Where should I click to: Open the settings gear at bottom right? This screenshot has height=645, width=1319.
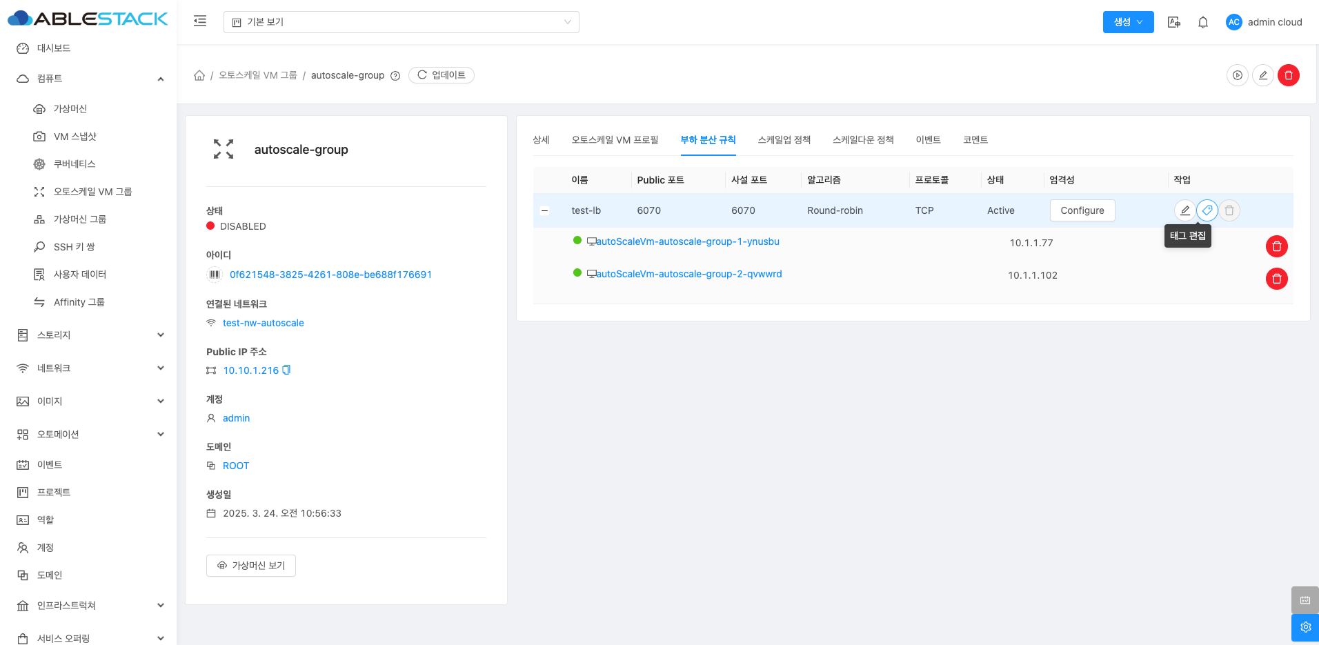1305,627
